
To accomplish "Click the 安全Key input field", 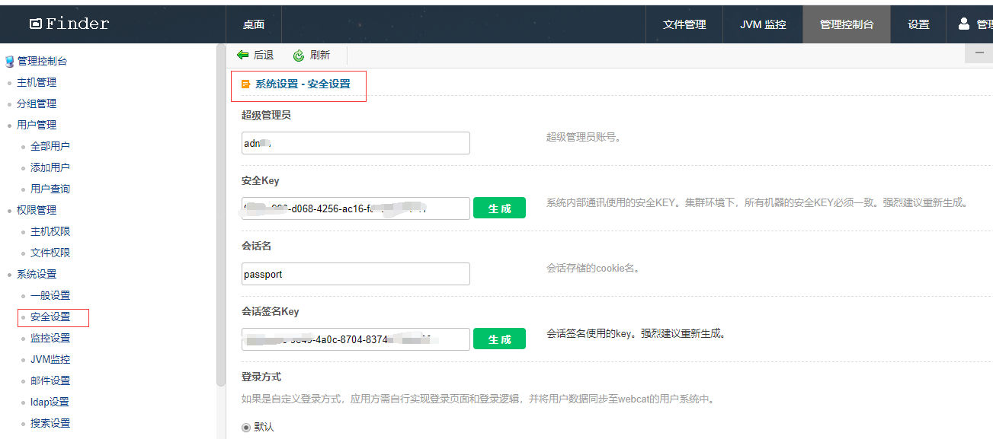I will [x=356, y=208].
